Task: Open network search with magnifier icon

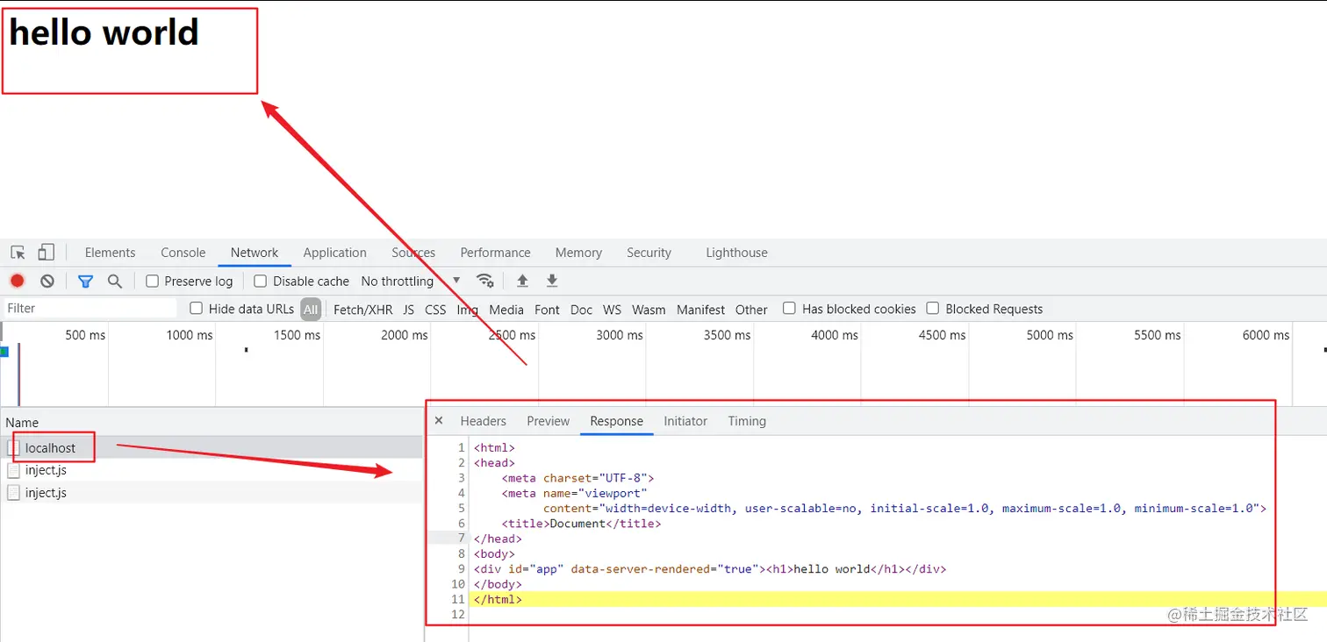Action: (114, 281)
